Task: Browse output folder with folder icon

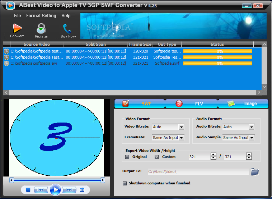Action: coord(255,172)
